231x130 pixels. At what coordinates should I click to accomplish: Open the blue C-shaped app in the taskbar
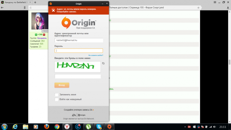coord(78,127)
